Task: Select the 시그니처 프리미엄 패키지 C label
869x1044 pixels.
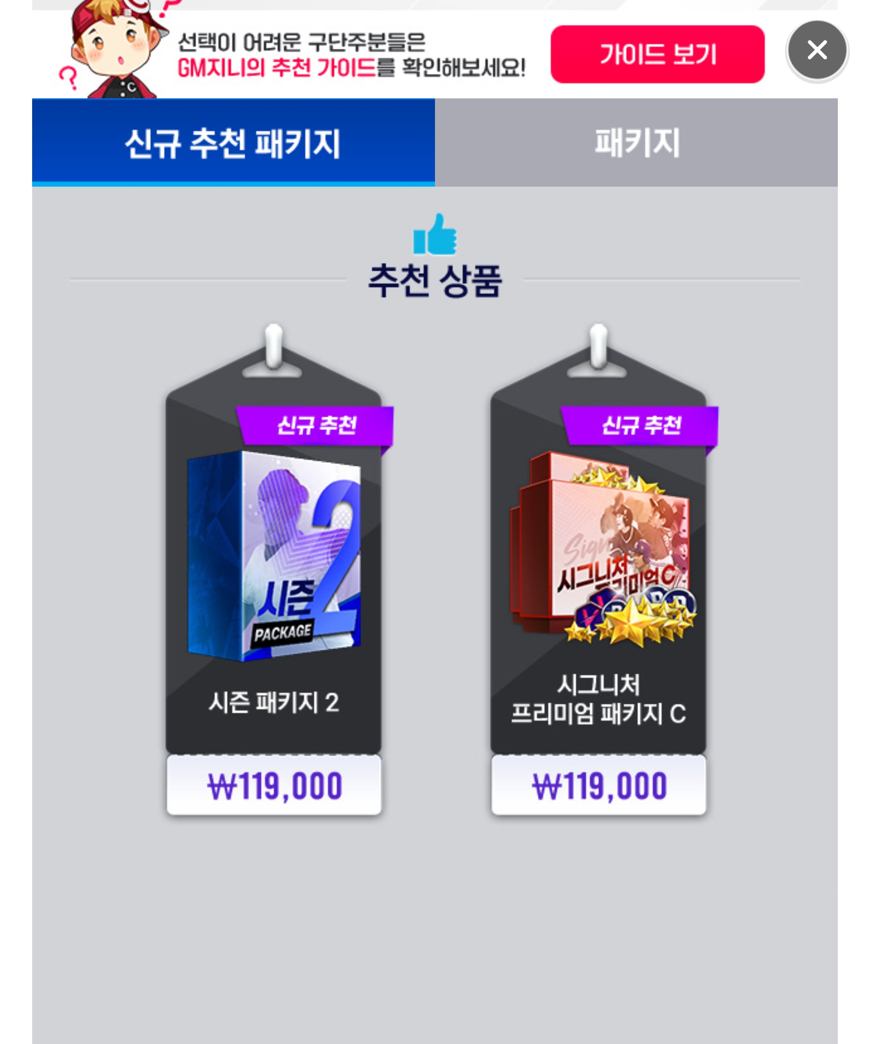Action: tap(598, 699)
